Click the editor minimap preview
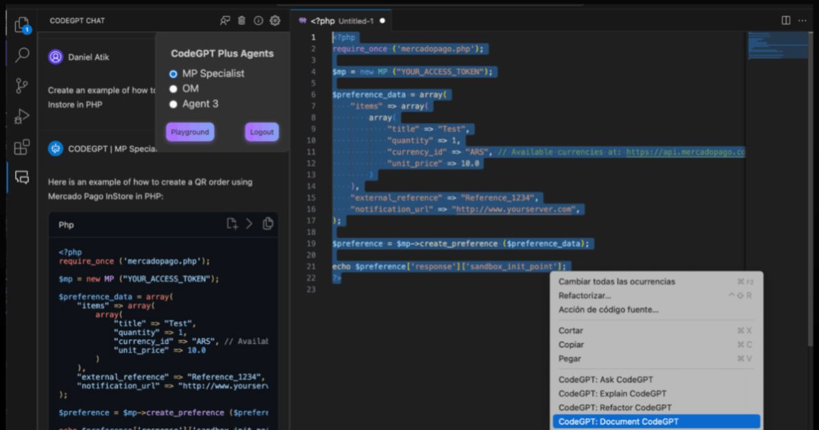The height and width of the screenshot is (430, 819). (777, 45)
